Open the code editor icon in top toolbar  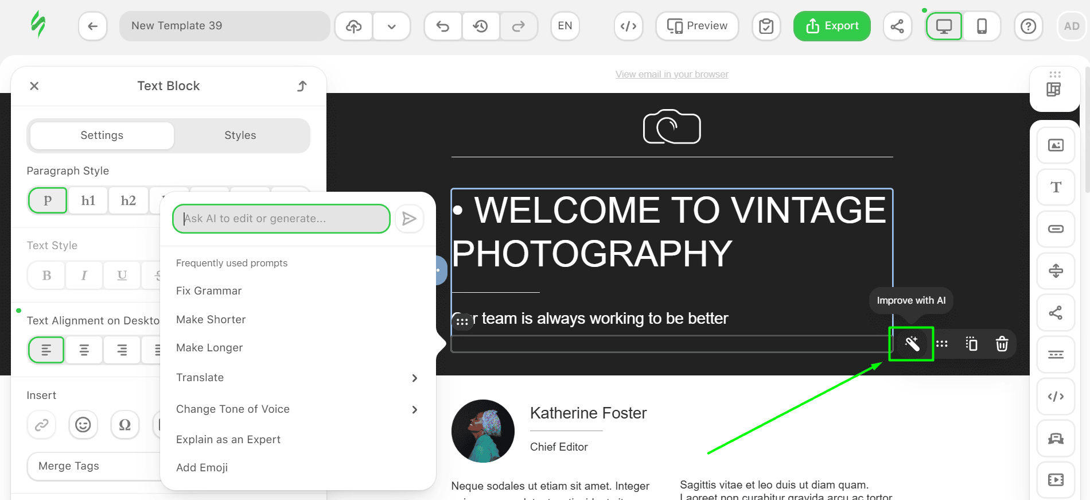(x=628, y=26)
